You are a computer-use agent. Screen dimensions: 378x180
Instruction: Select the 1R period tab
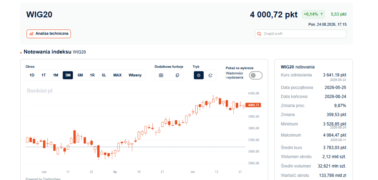pyautogui.click(x=92, y=75)
